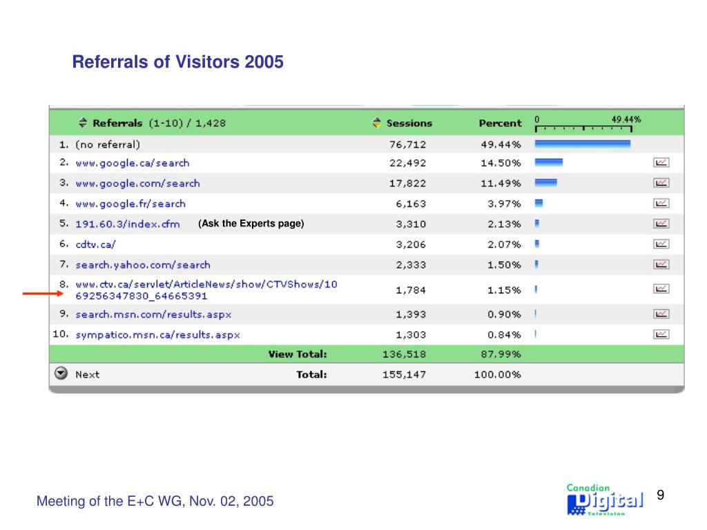Screen dimensions: 707x530
Task: Select sessions value 1,784
Action: pos(411,291)
